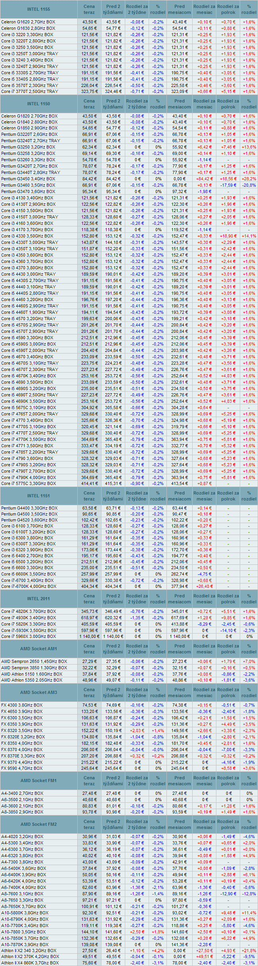Click Pentium G3460 3,5GHz BOX product name
Viewport: 258px width, 966px height.
(x=28, y=185)
